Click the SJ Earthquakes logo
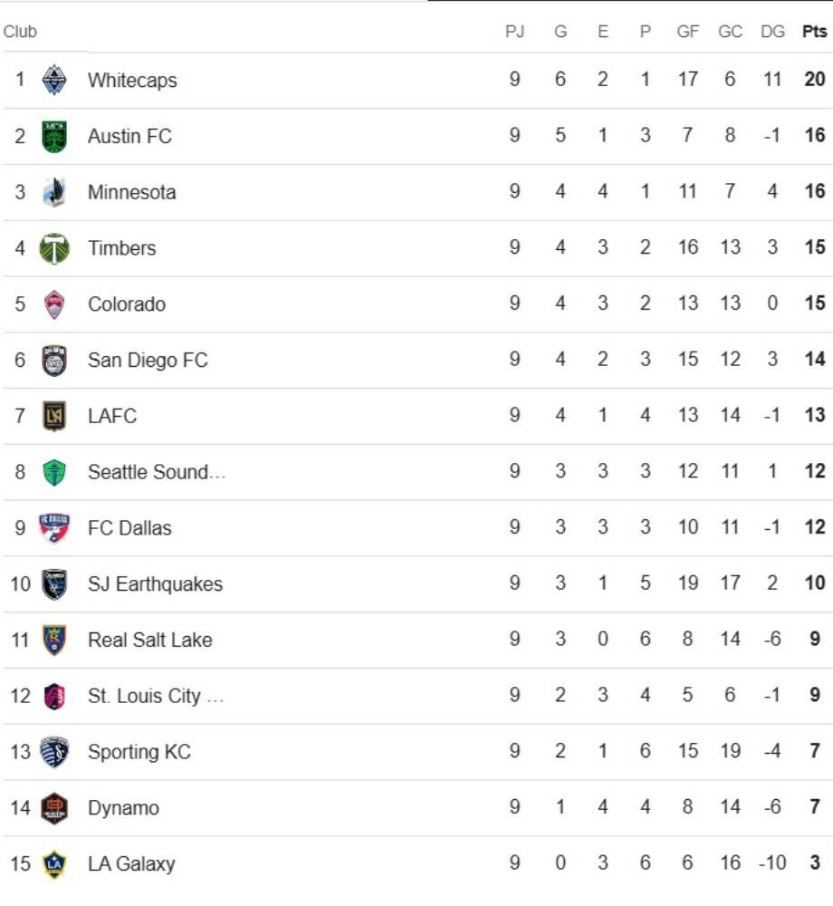The width and height of the screenshot is (833, 906). pos(54,584)
